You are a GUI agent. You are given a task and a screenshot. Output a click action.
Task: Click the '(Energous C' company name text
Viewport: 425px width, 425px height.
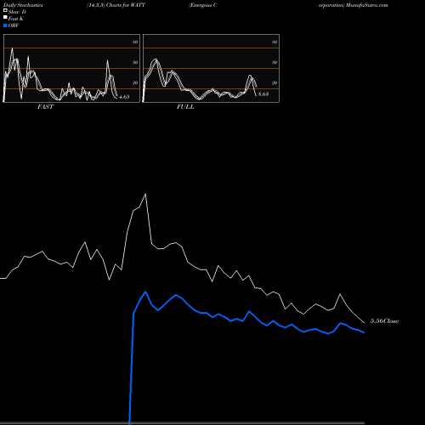point(203,5)
